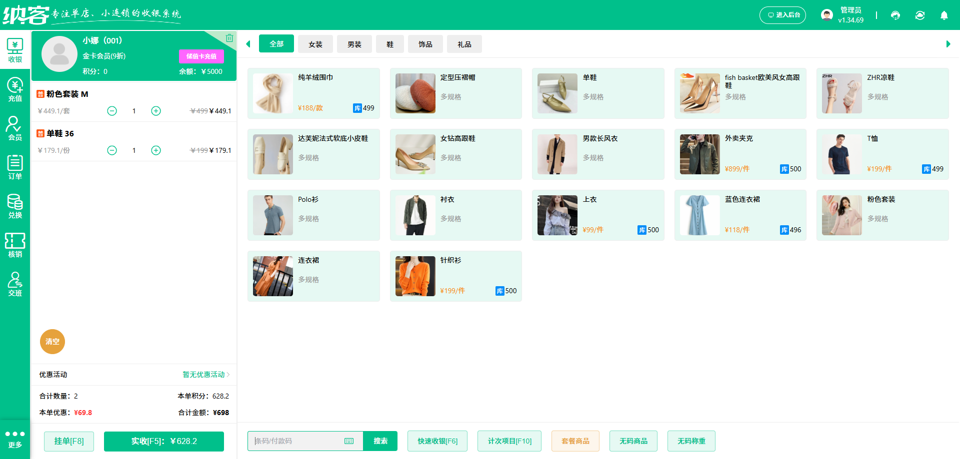Select the 连衣裙 product card

[313, 276]
